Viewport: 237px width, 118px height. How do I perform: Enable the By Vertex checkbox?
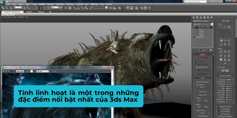(x=196, y=61)
